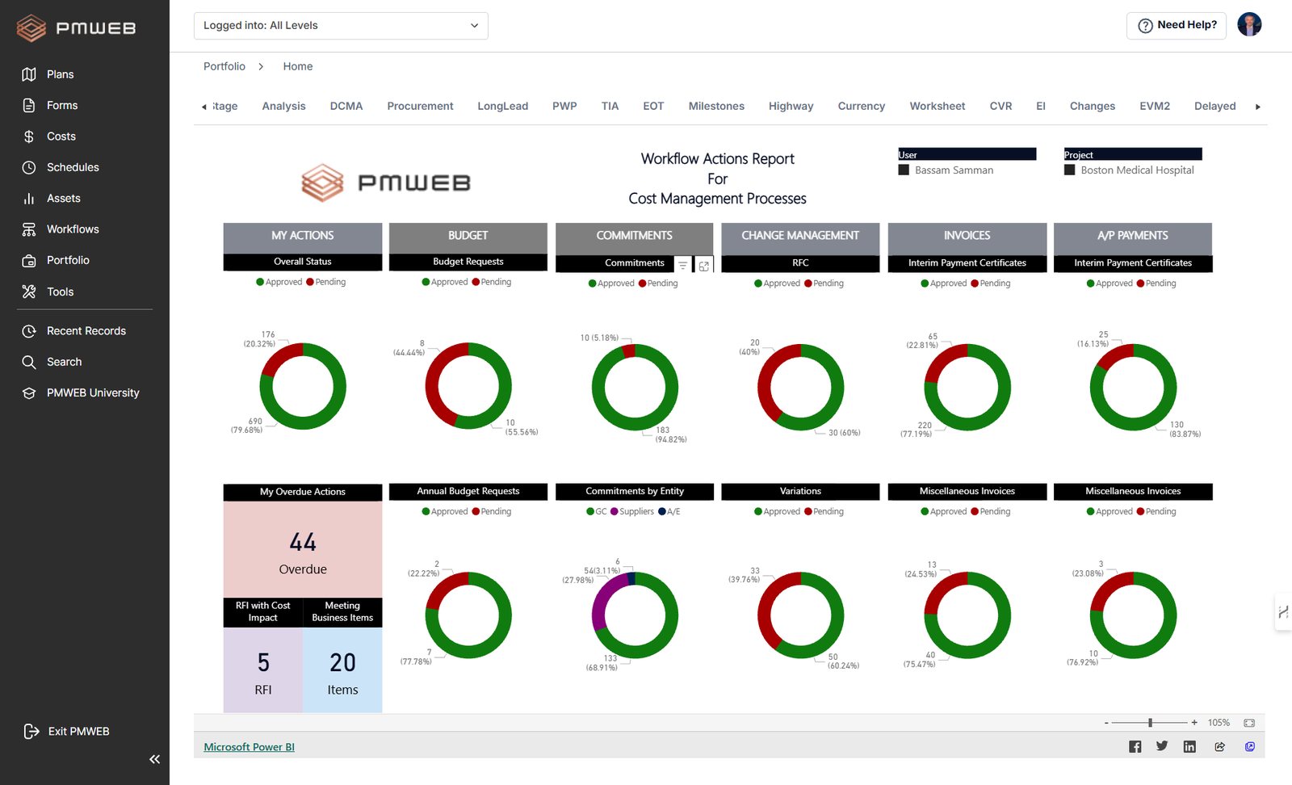The image size is (1292, 785).
Task: Share report on LinkedIn
Action: 1189,746
